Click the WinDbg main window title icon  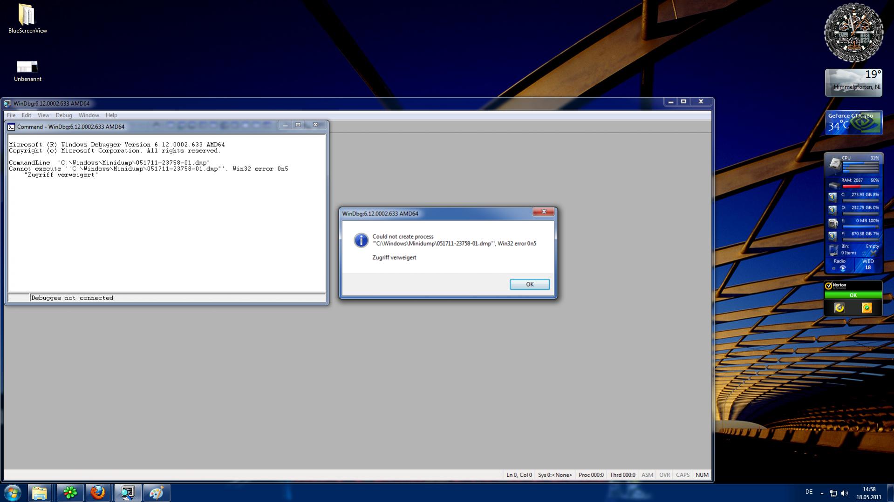[7, 104]
